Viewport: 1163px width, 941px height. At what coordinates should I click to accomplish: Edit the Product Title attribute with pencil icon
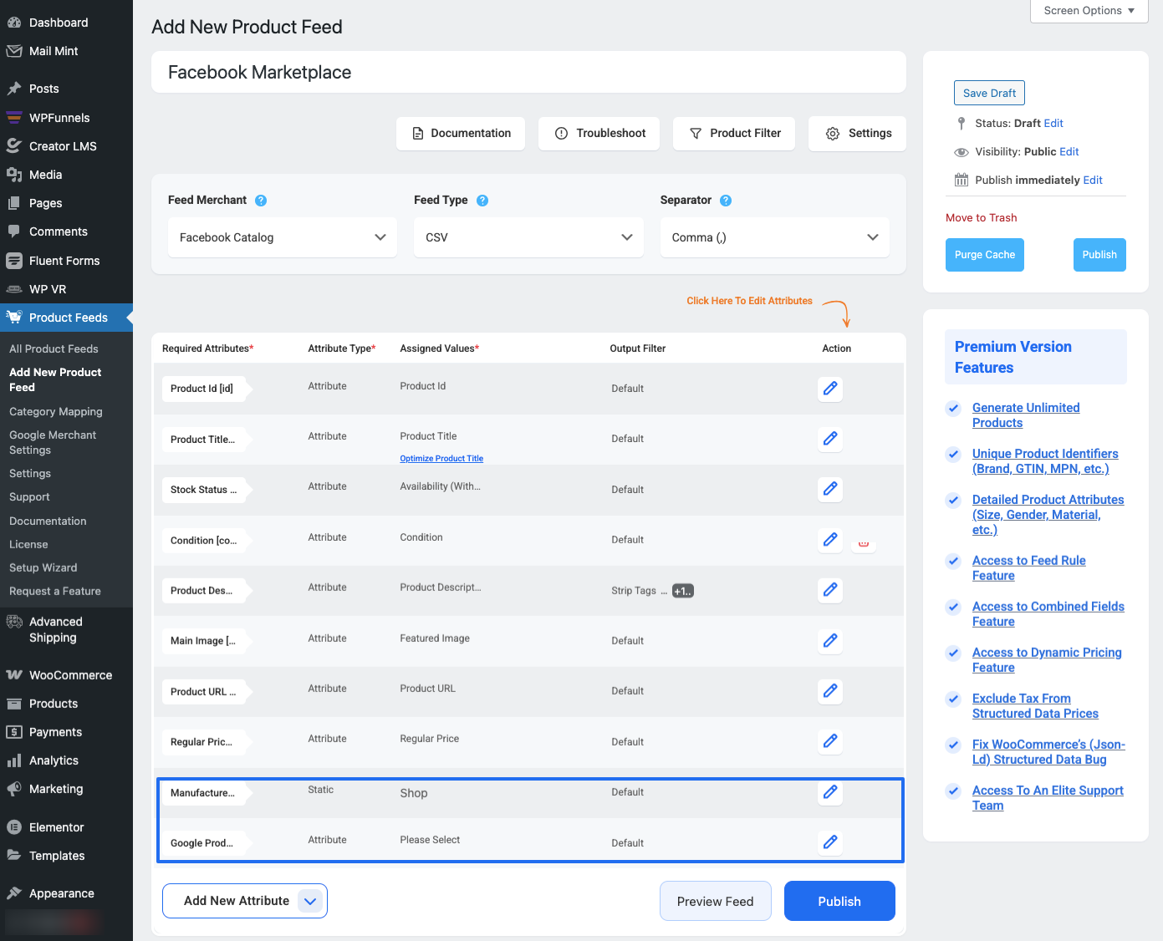tap(829, 439)
